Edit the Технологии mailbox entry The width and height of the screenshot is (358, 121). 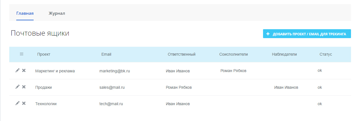point(17,103)
